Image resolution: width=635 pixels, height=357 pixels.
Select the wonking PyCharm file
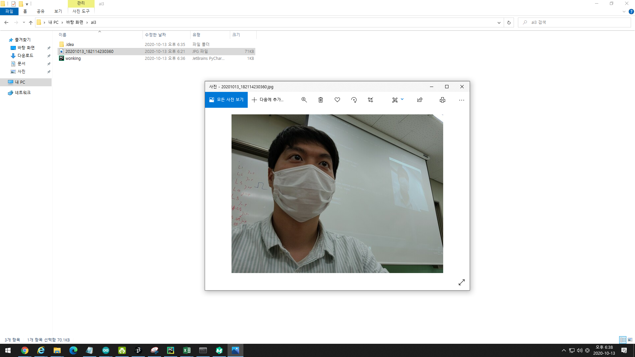tap(73, 59)
